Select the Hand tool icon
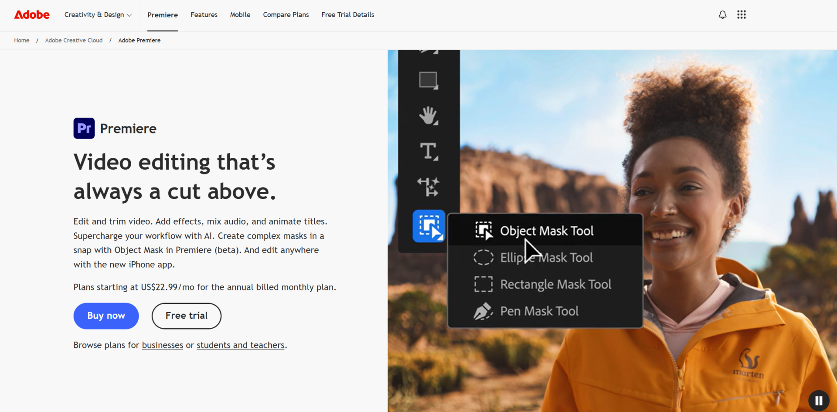The height and width of the screenshot is (412, 837). click(x=428, y=116)
